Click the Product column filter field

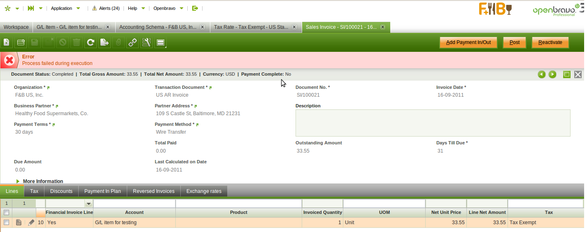click(x=238, y=204)
